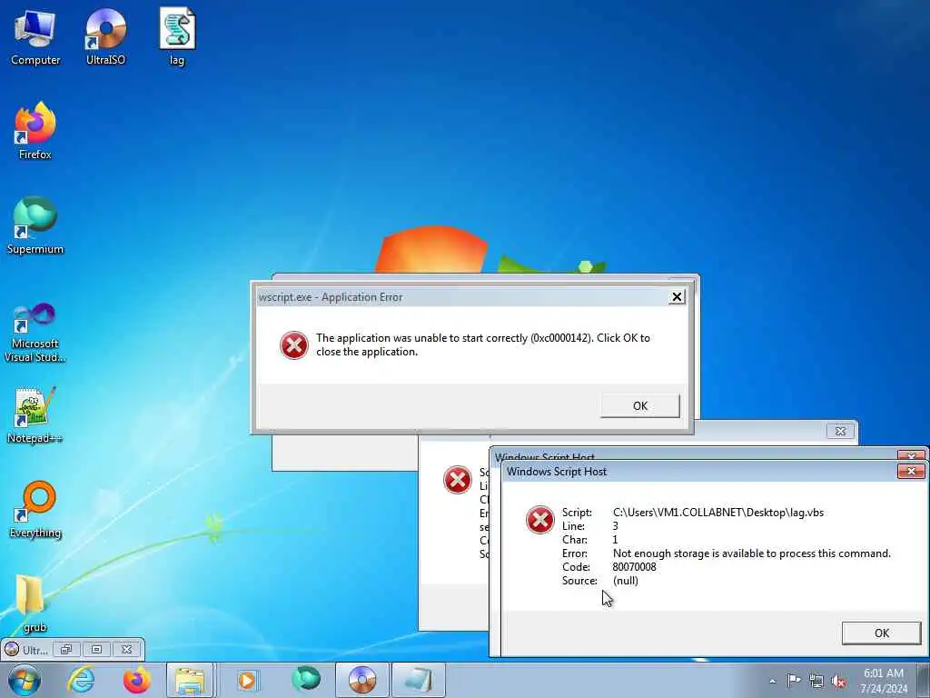
Task: Click the error icon in Application Error dialog
Action: click(x=293, y=345)
